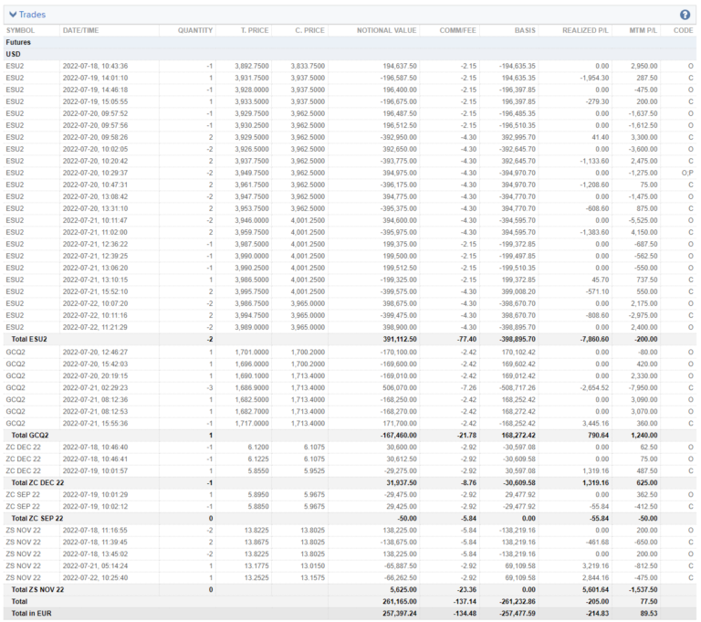Click the COMM/FEE column header
The height and width of the screenshot is (622, 701).
point(456,30)
